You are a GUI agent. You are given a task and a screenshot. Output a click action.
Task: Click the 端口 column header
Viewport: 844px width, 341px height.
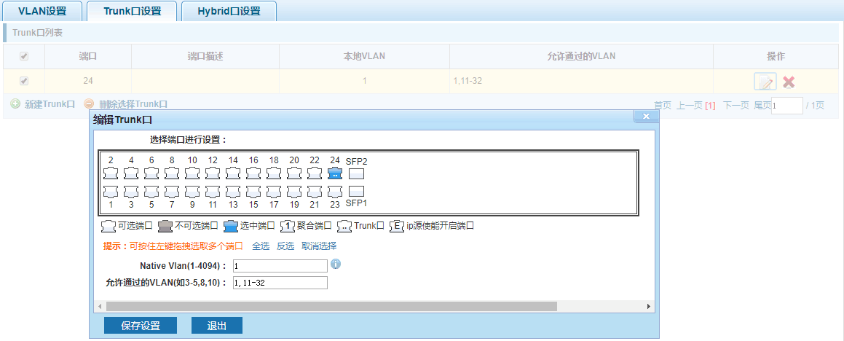pyautogui.click(x=88, y=57)
